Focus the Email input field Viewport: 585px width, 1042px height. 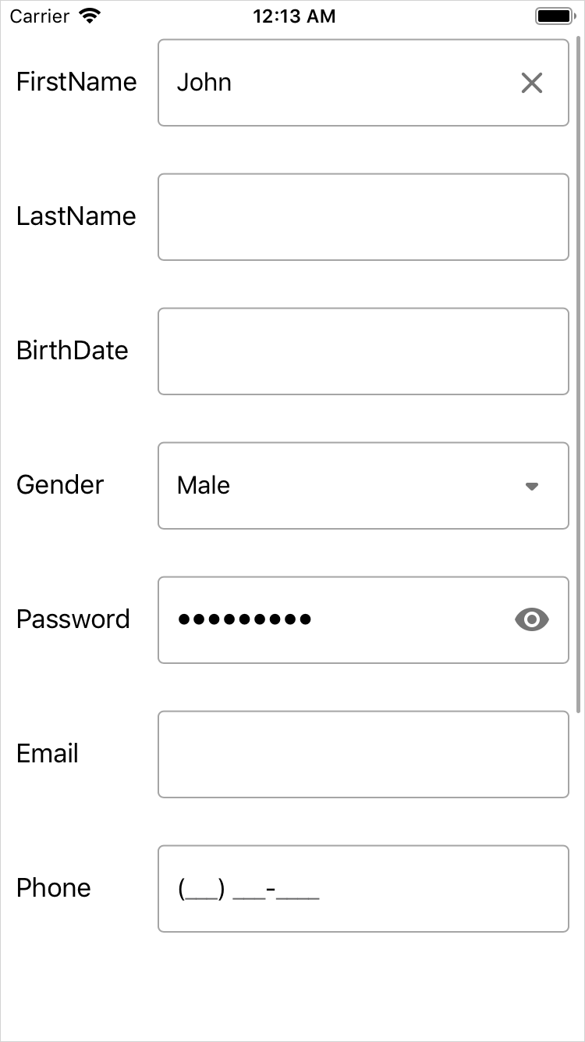[x=363, y=755]
